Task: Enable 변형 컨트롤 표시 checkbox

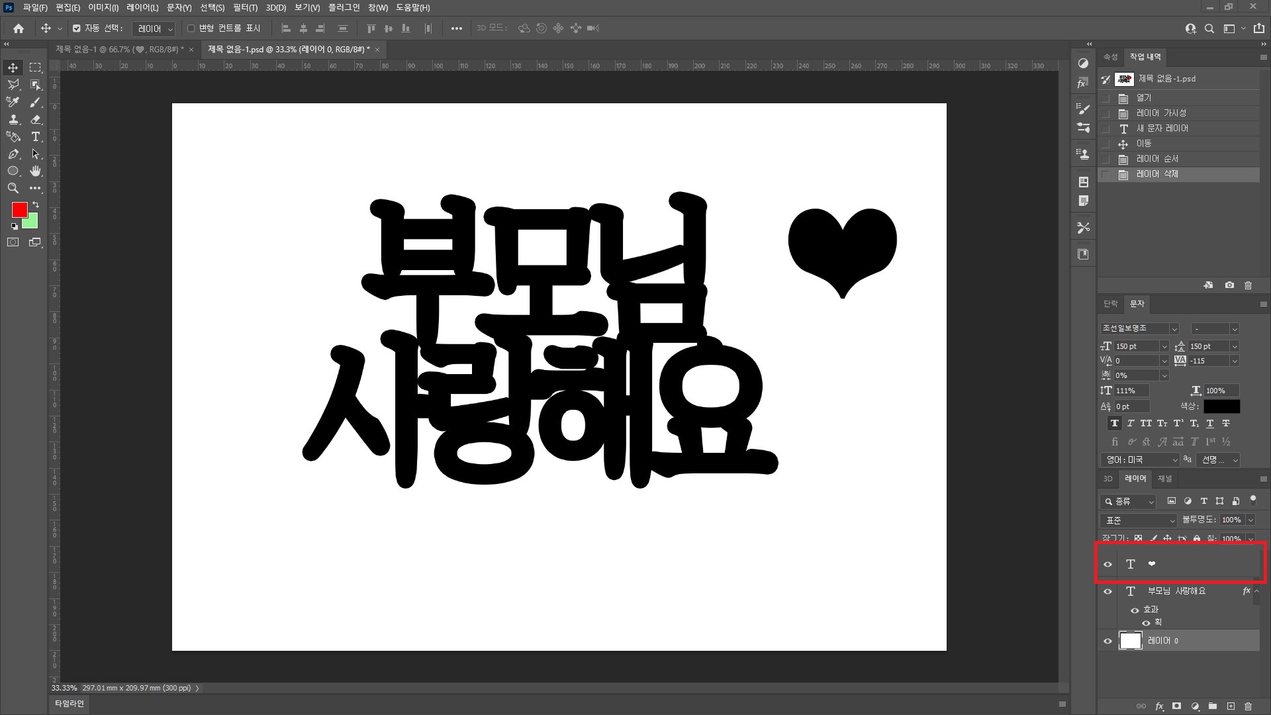Action: click(x=191, y=28)
